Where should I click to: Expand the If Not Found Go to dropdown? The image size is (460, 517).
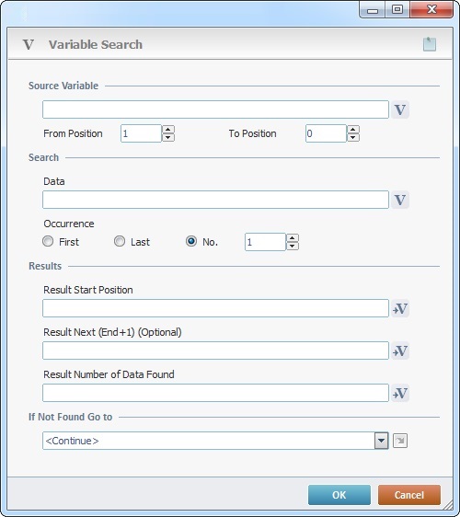tap(381, 441)
